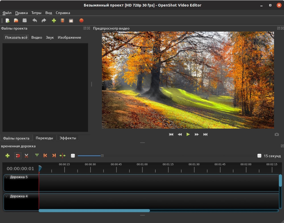Open the Дорожка 4 track dropdown arrow
The image size is (284, 223).
(7, 196)
